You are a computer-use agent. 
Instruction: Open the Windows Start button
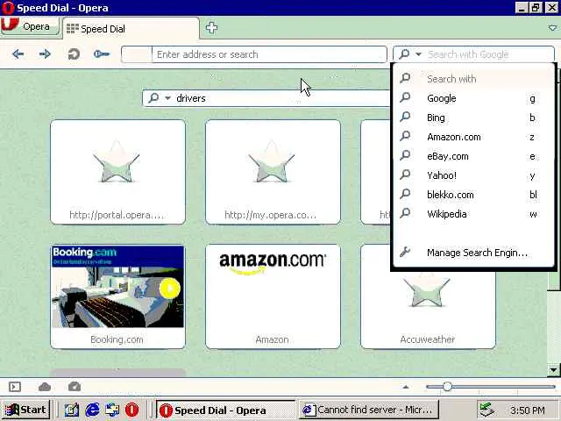click(x=25, y=410)
